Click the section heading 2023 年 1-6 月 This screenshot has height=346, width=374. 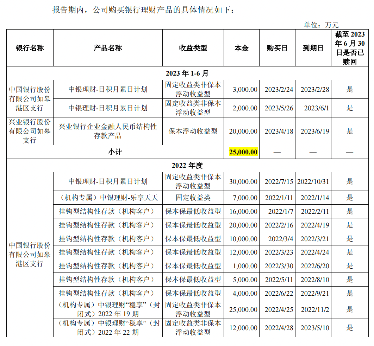187,73
